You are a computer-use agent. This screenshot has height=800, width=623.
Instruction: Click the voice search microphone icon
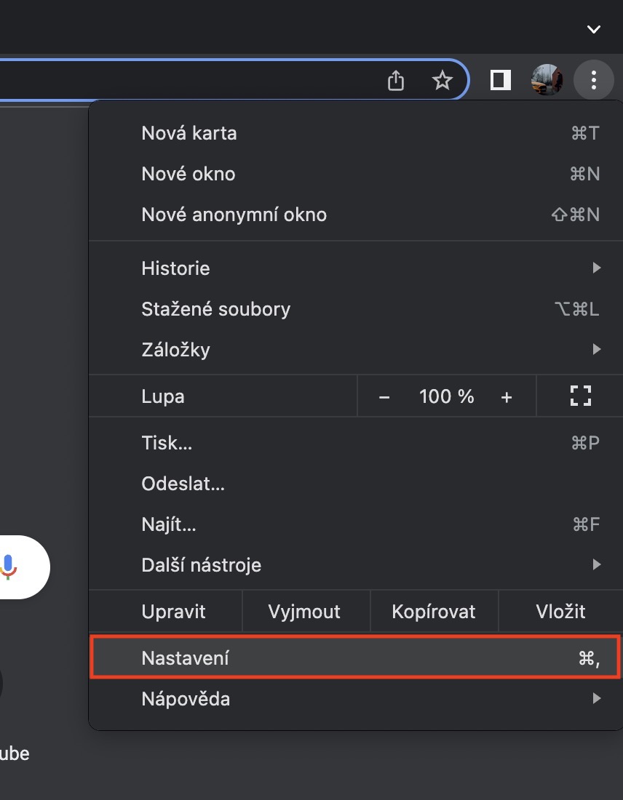9,567
